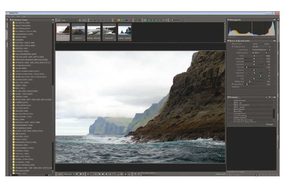Toggle the AutoLevel checkbox
285x189 pixels.
click(233, 44)
